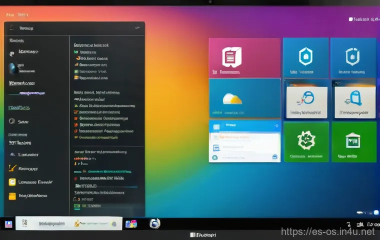Image resolution: width=380 pixels, height=240 pixels.
Task: Click the highlighted taskbar search box
Action: pyautogui.click(x=69, y=223)
